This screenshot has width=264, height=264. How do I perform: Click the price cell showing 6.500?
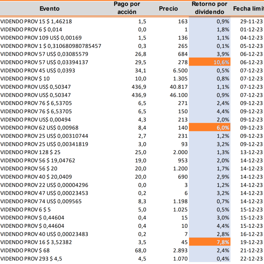(180, 70)
